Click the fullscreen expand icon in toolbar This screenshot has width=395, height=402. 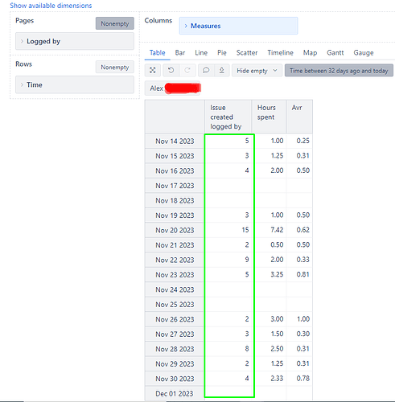153,71
